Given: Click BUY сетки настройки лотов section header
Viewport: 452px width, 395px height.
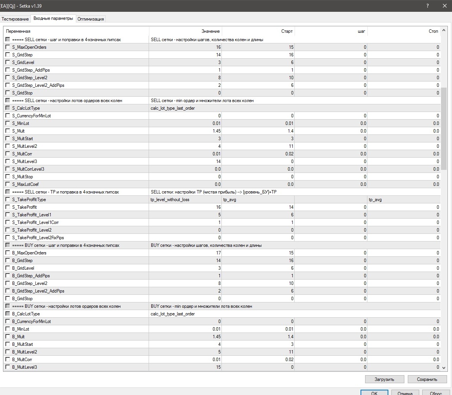Looking at the screenshot, I should pyautogui.click(x=66, y=306).
